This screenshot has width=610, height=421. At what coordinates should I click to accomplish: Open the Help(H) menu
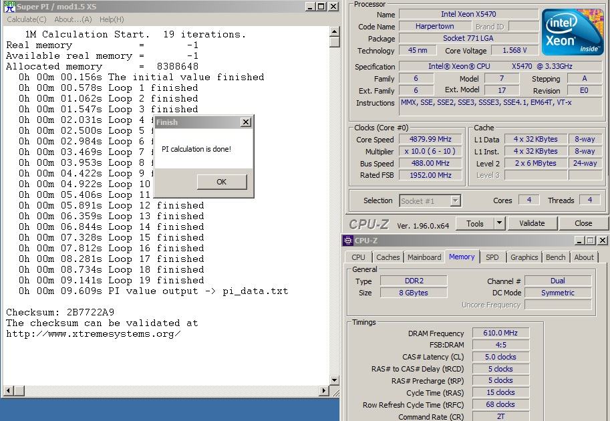[x=112, y=19]
